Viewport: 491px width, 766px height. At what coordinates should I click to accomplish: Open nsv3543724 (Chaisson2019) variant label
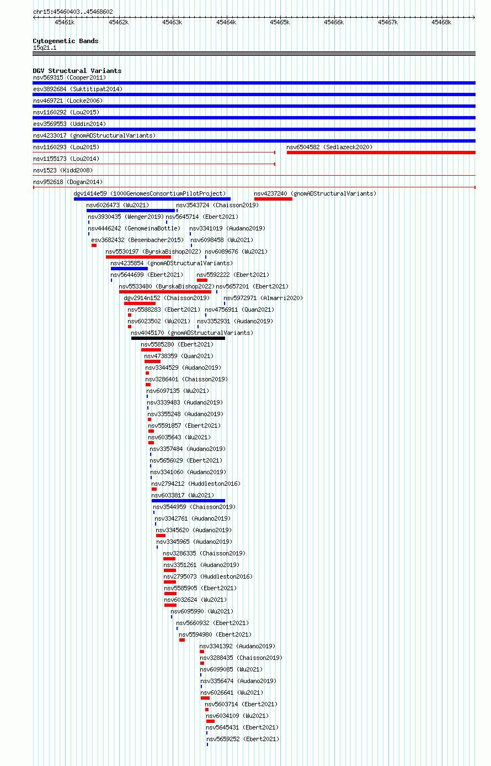(x=217, y=206)
